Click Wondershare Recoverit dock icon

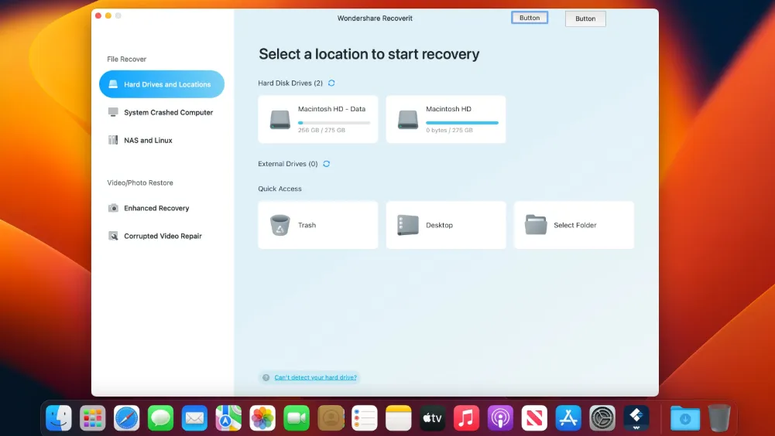coord(636,418)
